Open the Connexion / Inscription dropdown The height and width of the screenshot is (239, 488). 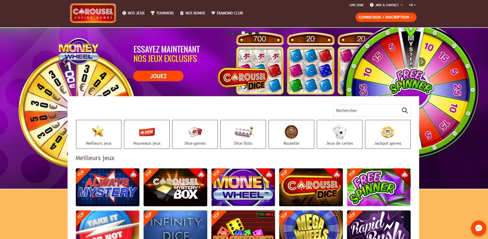tap(386, 17)
